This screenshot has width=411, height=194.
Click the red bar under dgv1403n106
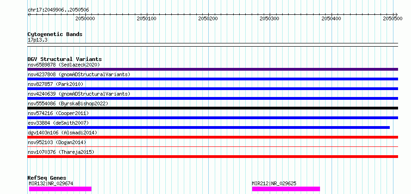[212, 137]
